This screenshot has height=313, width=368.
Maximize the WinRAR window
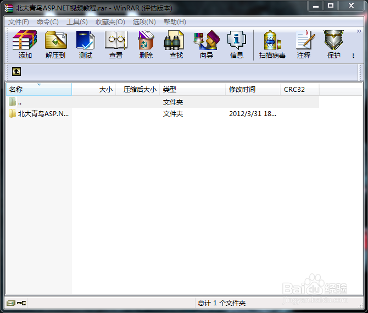pyautogui.click(x=331, y=6)
